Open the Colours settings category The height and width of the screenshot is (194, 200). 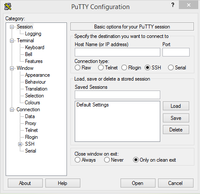click(32, 103)
